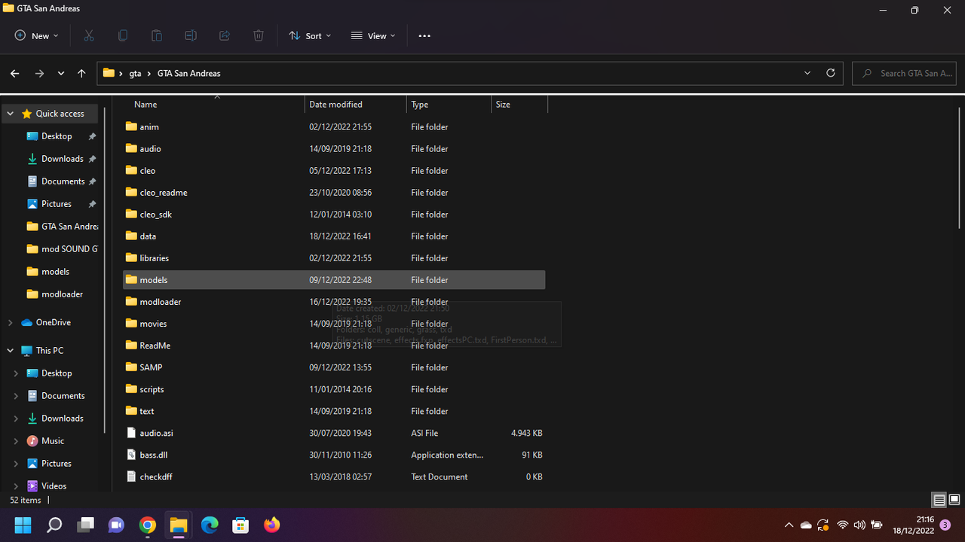The height and width of the screenshot is (542, 965).
Task: Select the audio.asi file
Action: tap(334, 433)
